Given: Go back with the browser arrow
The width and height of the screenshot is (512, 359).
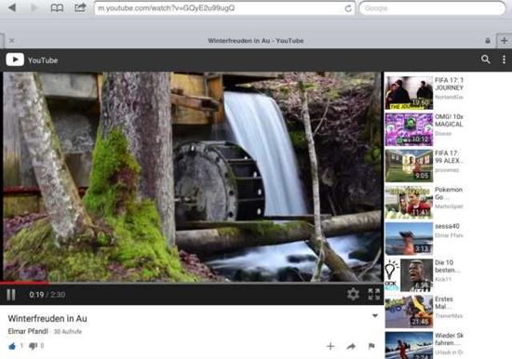Looking at the screenshot, I should 12,7.
